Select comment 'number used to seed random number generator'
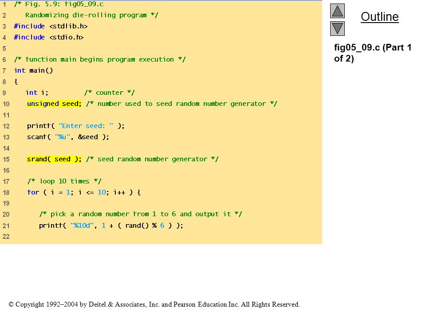Screen dimensions: 426x319 [x=181, y=104]
